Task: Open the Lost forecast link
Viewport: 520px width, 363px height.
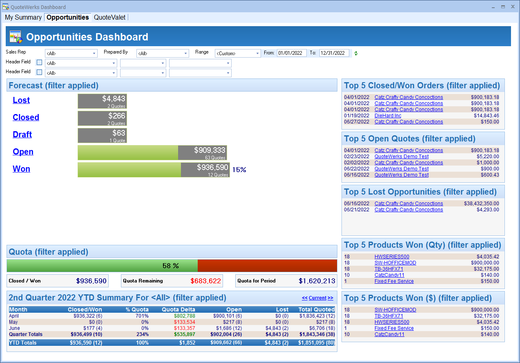Action: (x=21, y=100)
